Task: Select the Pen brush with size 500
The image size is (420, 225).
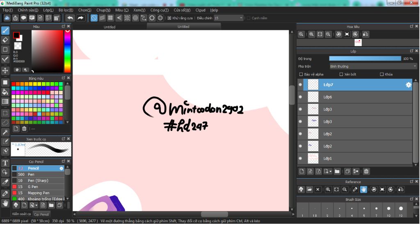Action: [x=38, y=174]
